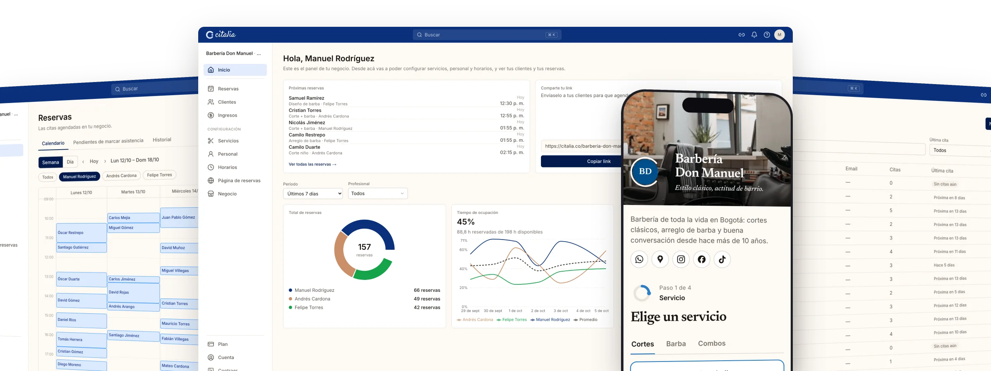Expand Barbería Don Manuel business switcher
The image size is (991, 371).
tap(234, 54)
